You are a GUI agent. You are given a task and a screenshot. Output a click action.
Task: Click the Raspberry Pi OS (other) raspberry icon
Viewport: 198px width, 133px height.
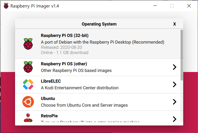(x=28, y=67)
